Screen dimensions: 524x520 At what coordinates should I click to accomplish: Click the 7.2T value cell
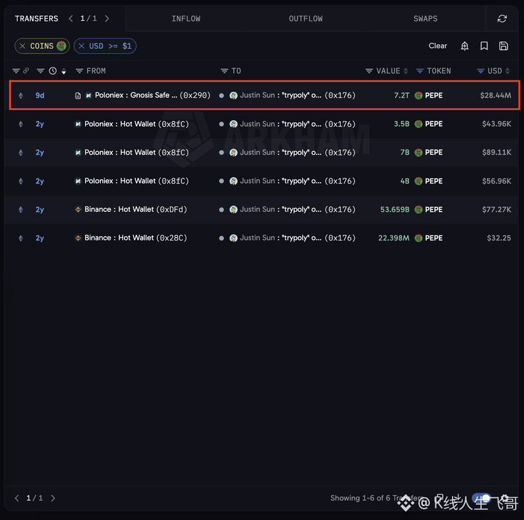[x=401, y=96]
